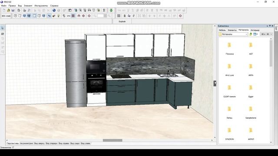This screenshot has width=278, height=156.
Task: Toggle the shading display icon
Action: [43, 16]
